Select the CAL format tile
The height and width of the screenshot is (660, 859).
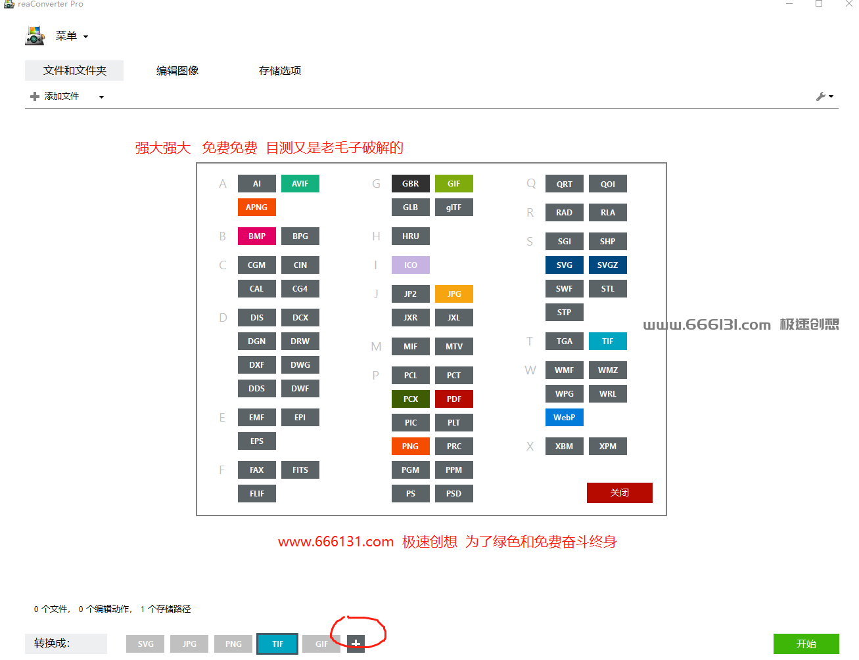257,289
